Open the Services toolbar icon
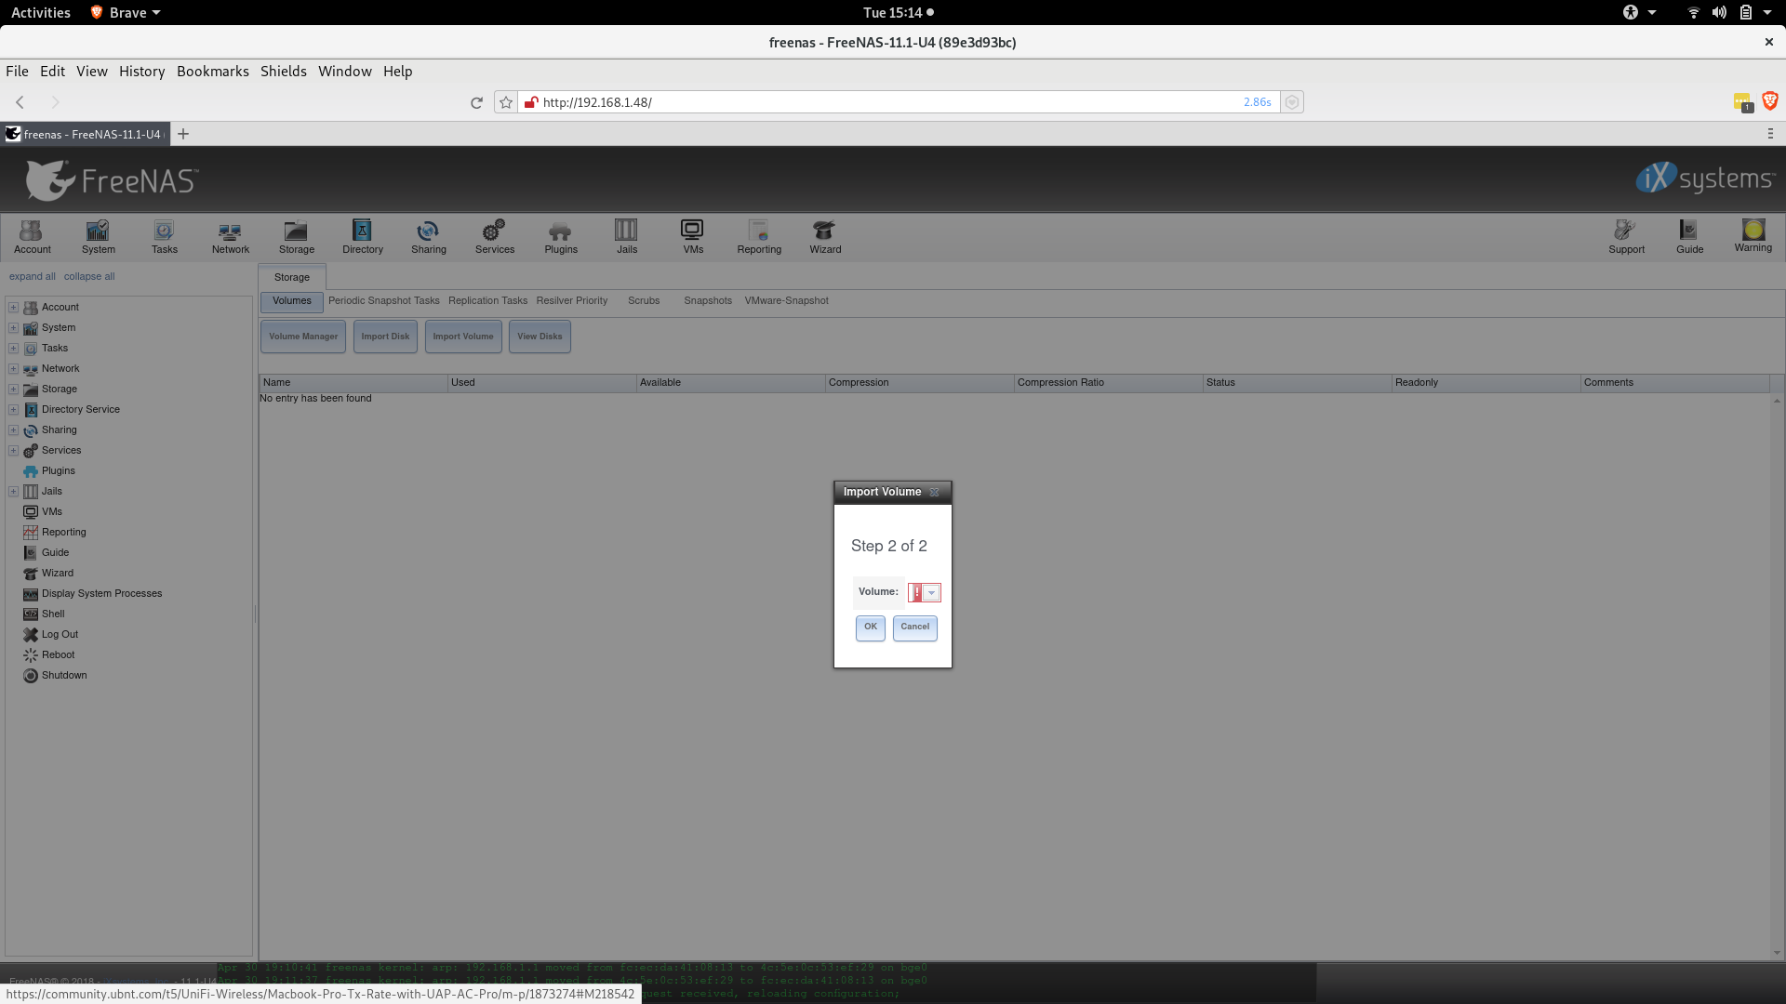Image resolution: width=1786 pixels, height=1004 pixels. tap(495, 236)
